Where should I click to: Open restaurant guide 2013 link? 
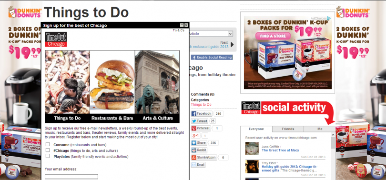pos(209,47)
